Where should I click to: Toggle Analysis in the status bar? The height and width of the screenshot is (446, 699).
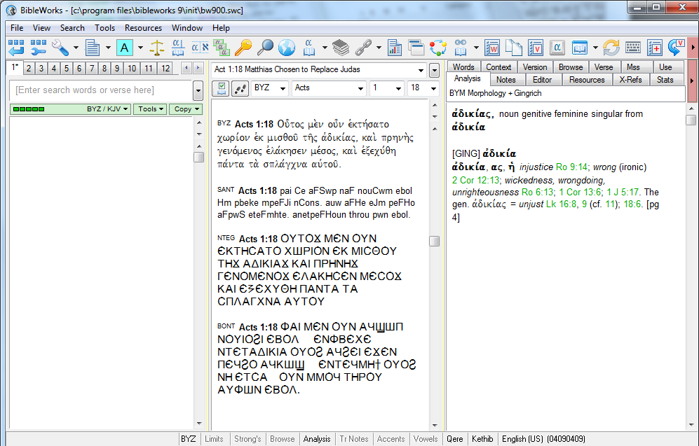tap(317, 439)
